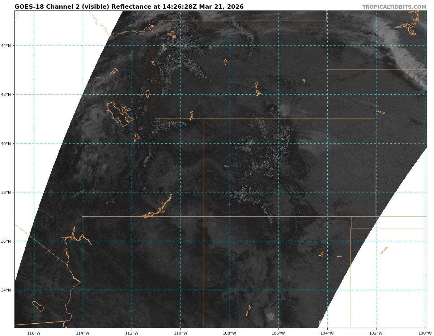434x336 pixels.
Task: Click the Yellowstone Lake outline
Action: [172, 35]
